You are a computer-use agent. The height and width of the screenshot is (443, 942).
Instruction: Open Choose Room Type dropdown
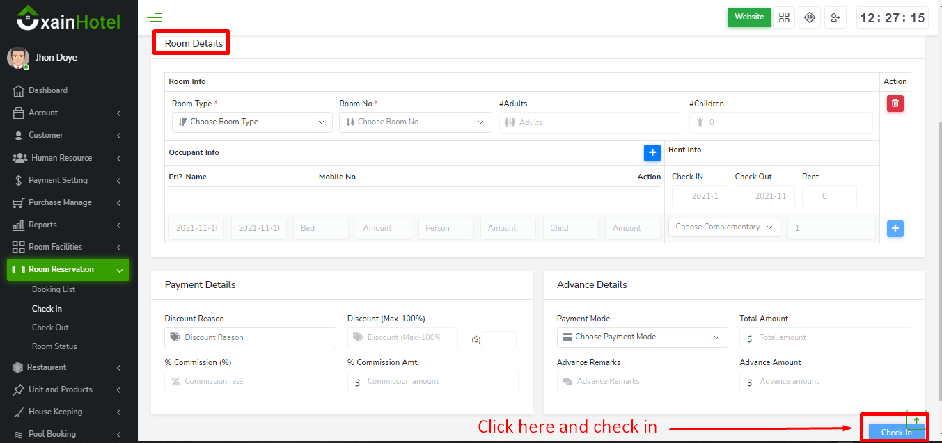(251, 122)
